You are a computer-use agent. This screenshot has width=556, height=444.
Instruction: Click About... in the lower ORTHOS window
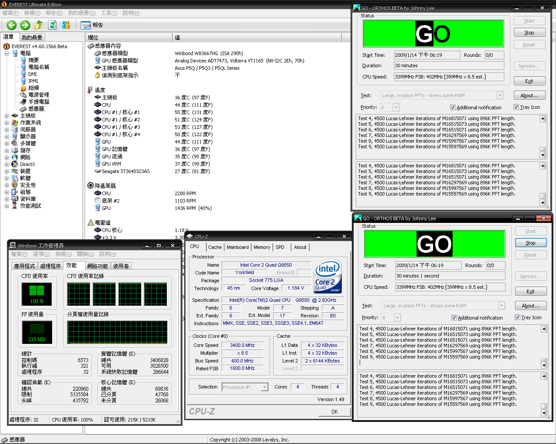pyautogui.click(x=530, y=306)
